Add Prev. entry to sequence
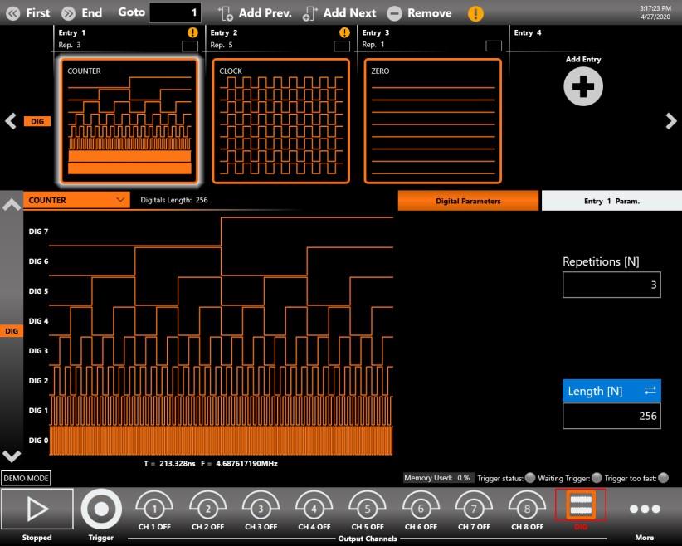The height and width of the screenshot is (546, 682). [x=255, y=13]
